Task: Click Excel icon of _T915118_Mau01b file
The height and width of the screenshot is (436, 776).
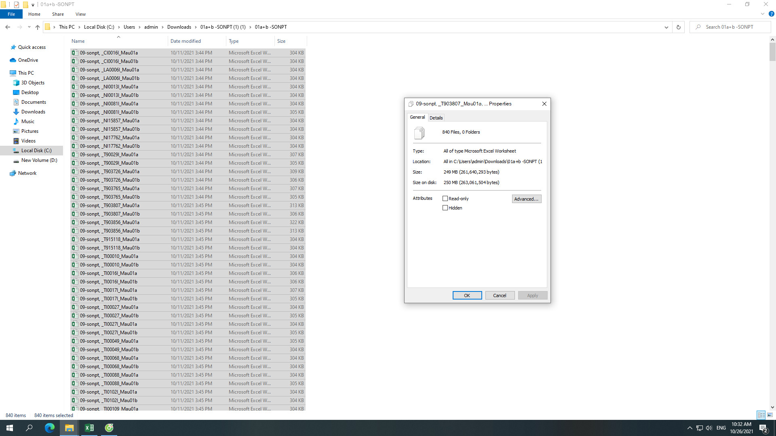Action: coord(75,248)
